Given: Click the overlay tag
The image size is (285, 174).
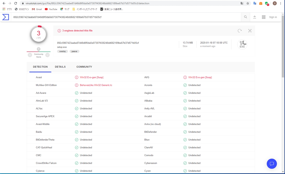Looking at the screenshot, I should [63, 52].
